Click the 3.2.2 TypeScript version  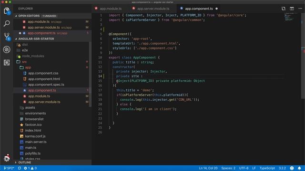(x=282, y=168)
